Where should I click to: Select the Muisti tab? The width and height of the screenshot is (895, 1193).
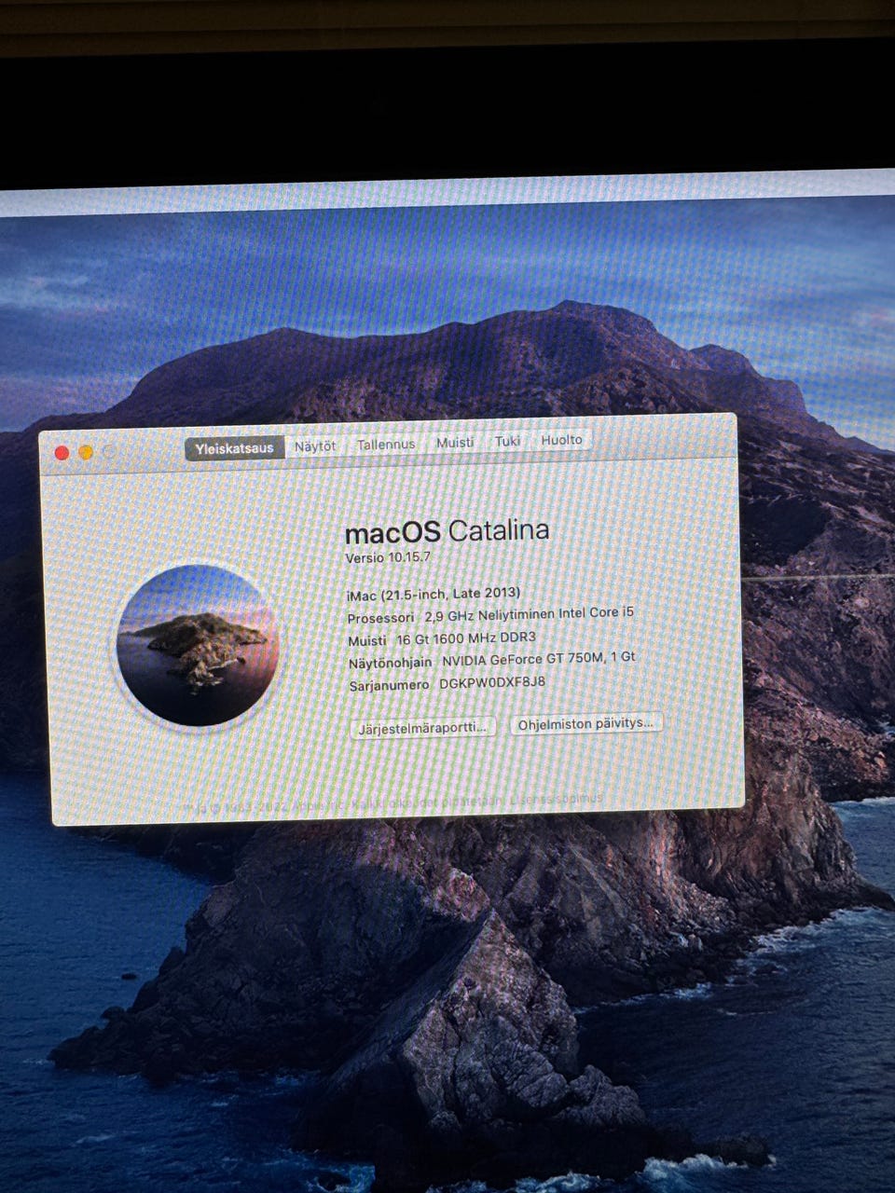coord(455,443)
